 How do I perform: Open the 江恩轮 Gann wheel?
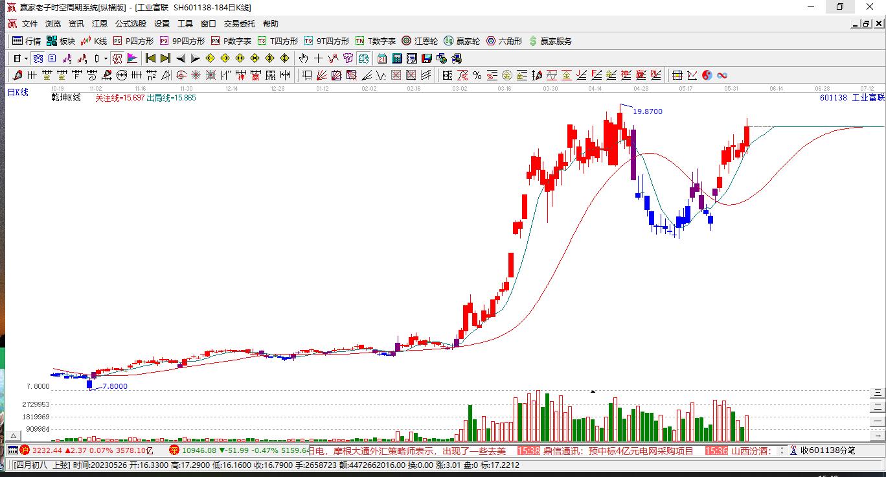click(x=420, y=41)
